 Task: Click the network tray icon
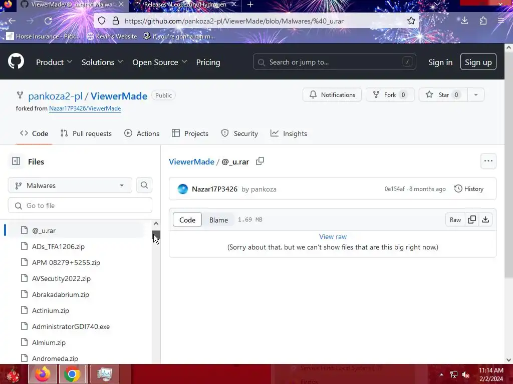point(454,374)
